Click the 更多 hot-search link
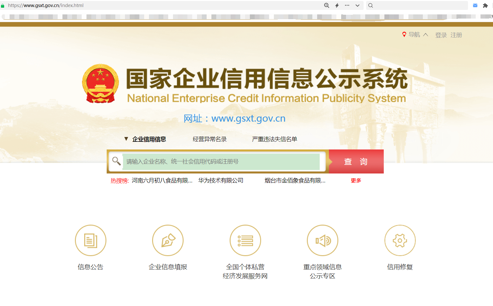This screenshot has height=306, width=493. pos(356,181)
